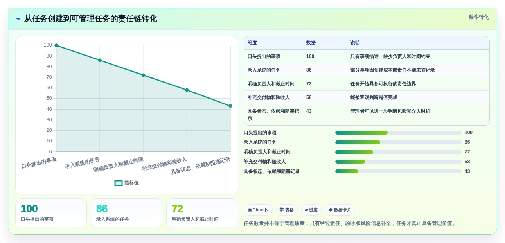Click the chart data point at value 43
The width and height of the screenshot is (505, 243).
click(x=230, y=106)
